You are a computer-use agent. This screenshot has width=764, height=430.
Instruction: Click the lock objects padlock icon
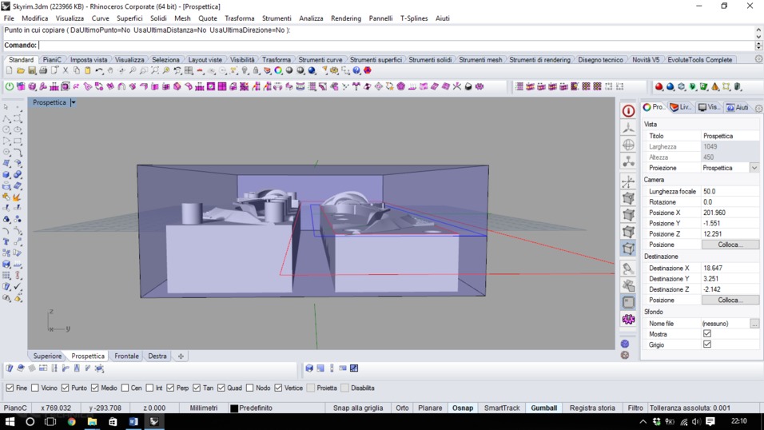[256, 70]
